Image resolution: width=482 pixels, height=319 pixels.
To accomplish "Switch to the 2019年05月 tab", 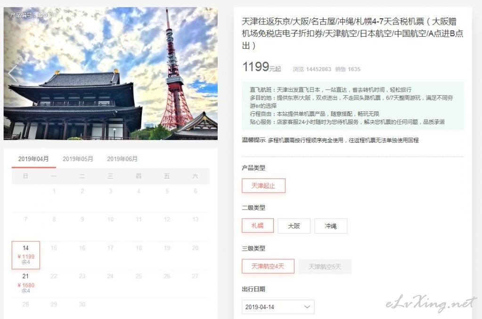I will [78, 159].
